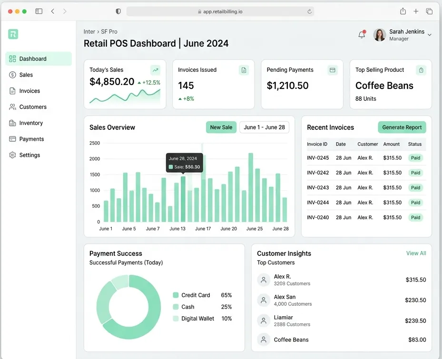Click the Cash legend swatch
The height and width of the screenshot is (359, 442).
tap(176, 307)
